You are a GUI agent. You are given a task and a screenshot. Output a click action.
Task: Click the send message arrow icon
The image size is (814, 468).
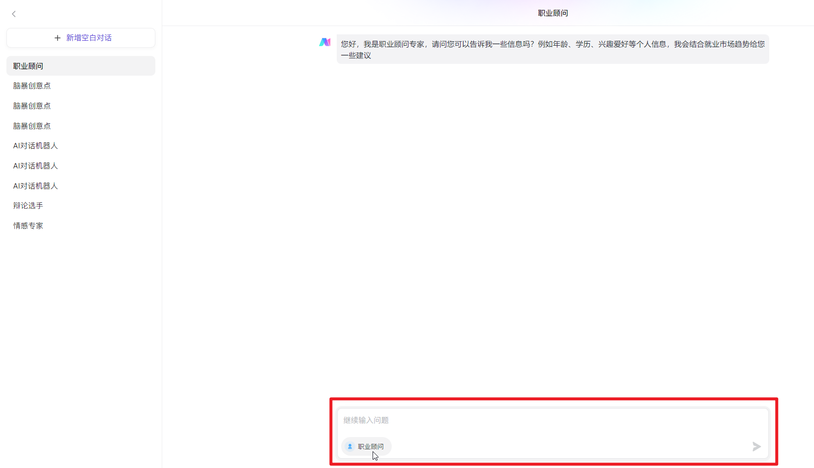[756, 447]
